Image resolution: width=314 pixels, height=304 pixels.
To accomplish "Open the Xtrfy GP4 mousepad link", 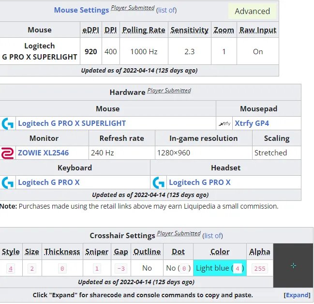I will point(252,123).
